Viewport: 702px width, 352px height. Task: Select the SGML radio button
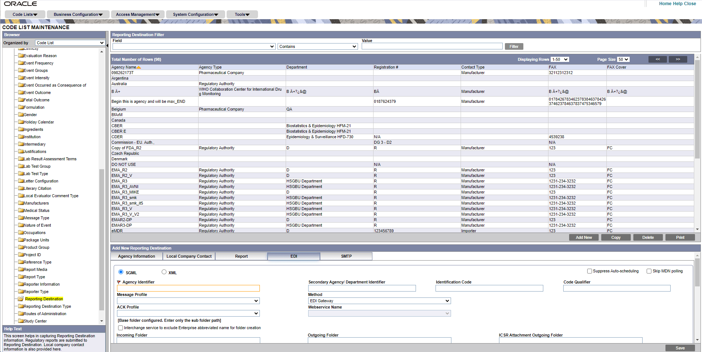121,272
